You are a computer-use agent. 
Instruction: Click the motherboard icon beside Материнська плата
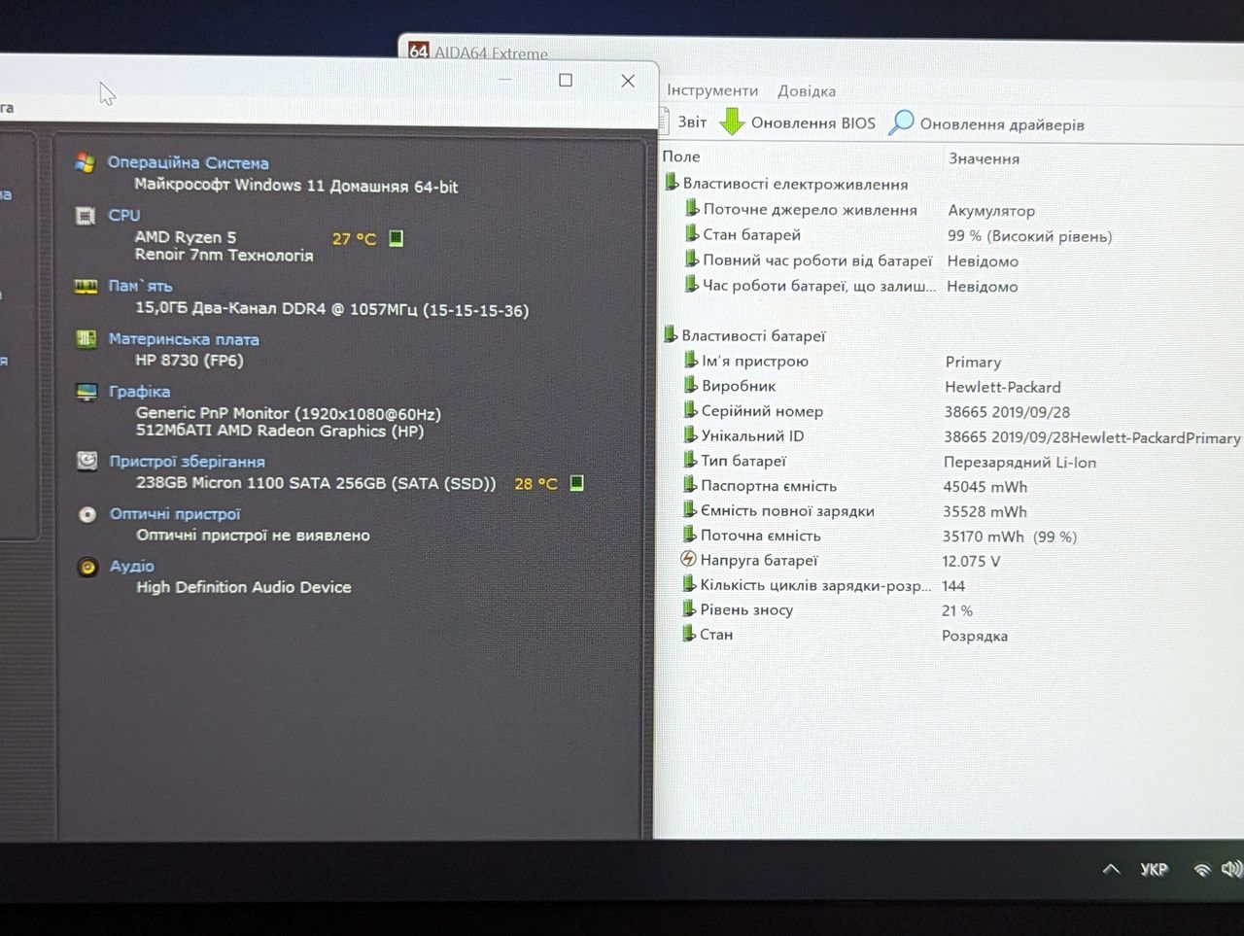86,339
